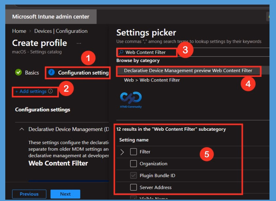Select the Web > Web Content Filter category
This screenshot has width=276, height=201.
(x=152, y=80)
